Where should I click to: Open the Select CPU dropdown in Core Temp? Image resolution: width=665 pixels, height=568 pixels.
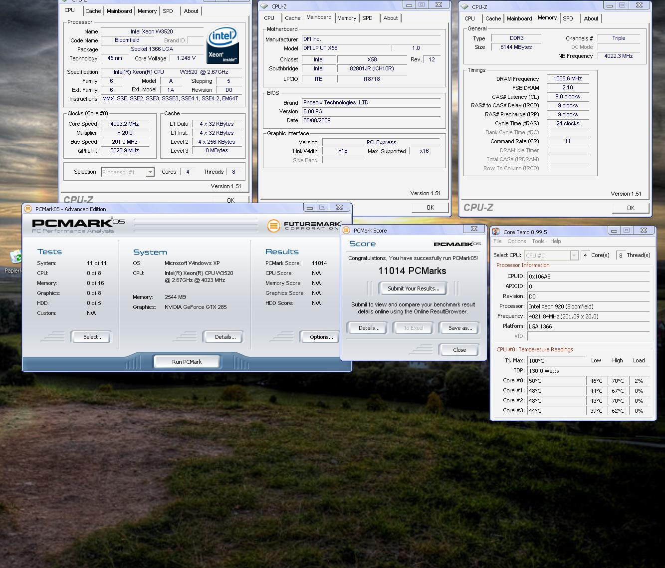coord(574,255)
